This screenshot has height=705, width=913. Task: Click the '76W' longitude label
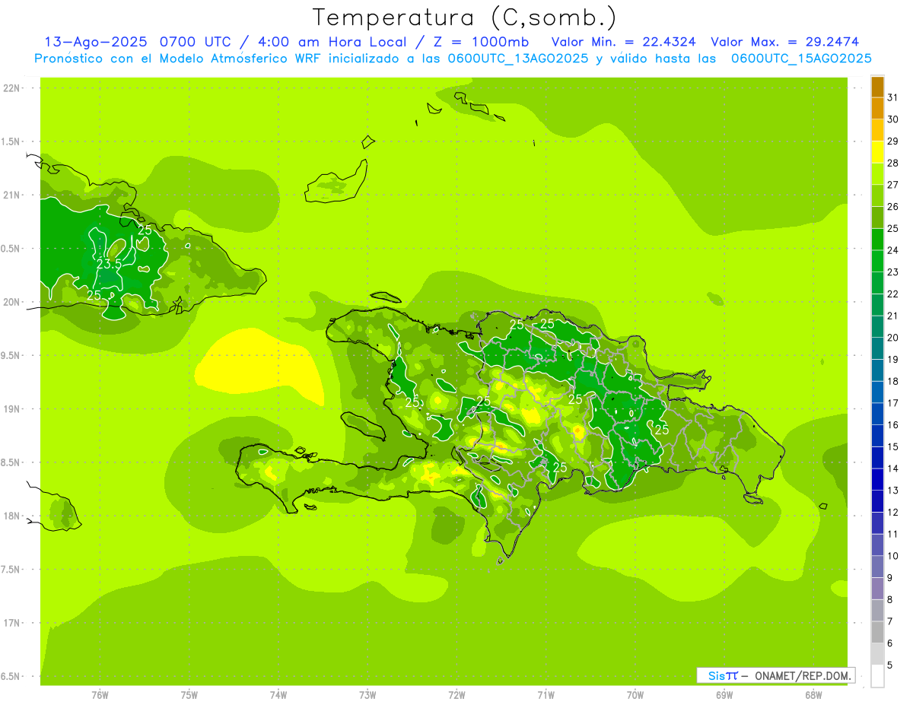[x=100, y=695]
